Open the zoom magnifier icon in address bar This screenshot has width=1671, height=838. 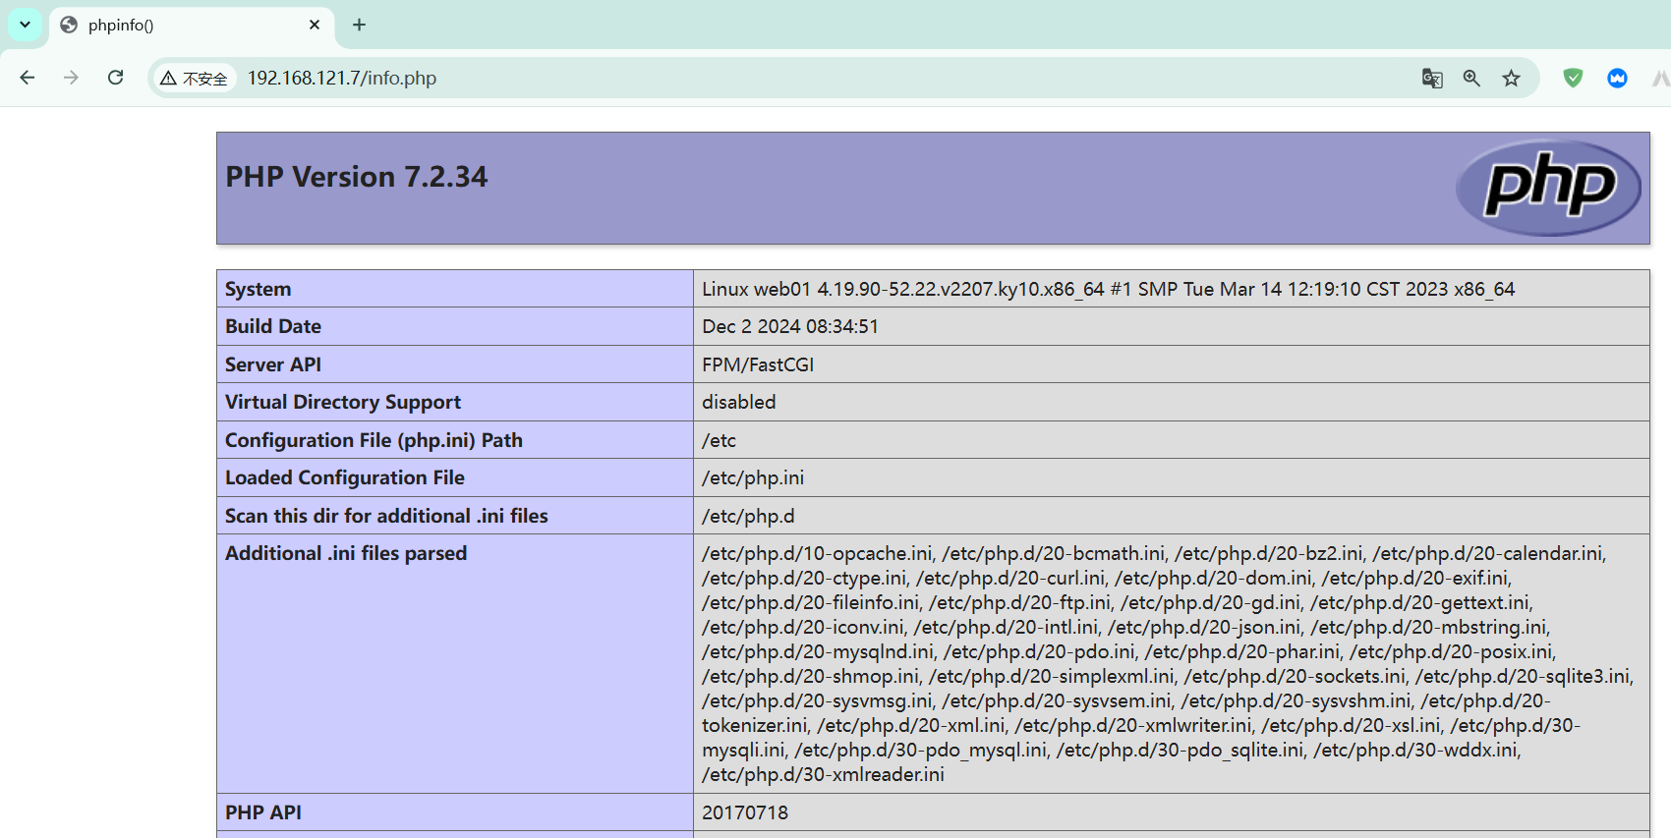click(x=1471, y=79)
